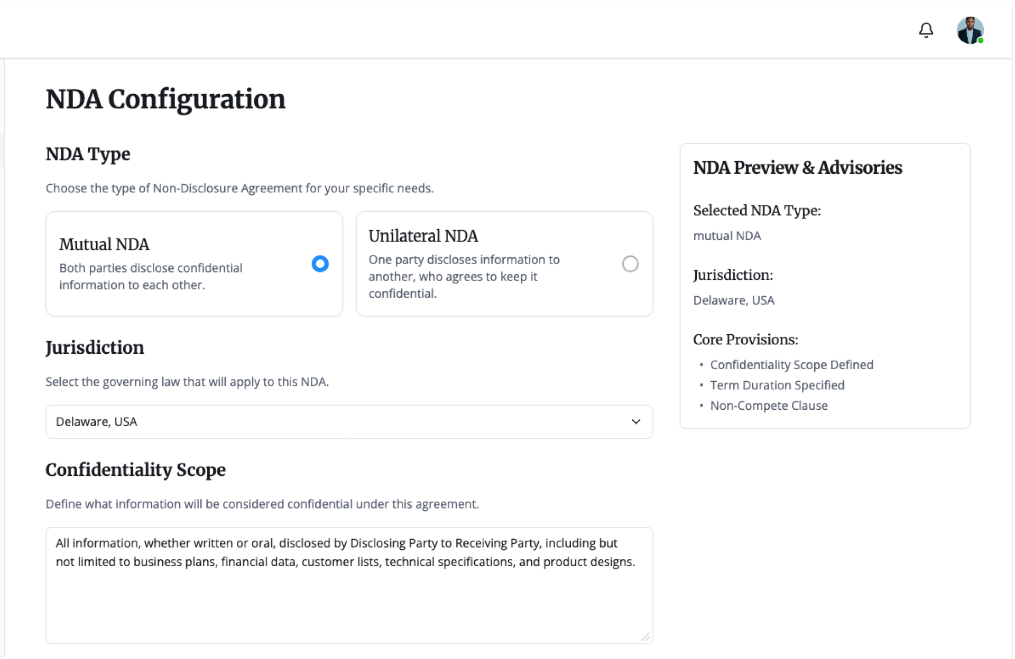Click the mutual NDA preview value
The image size is (1015, 659).
click(727, 236)
